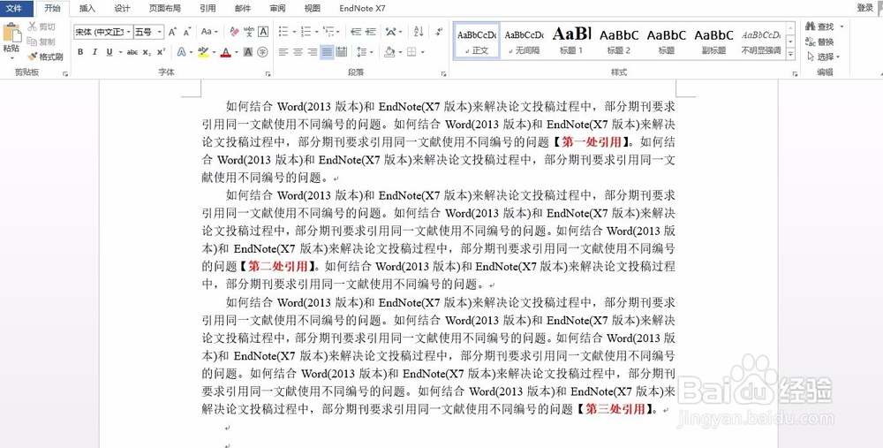Click on the red text 第三处引用
Viewport: 883px width, 448px height.
[615, 409]
